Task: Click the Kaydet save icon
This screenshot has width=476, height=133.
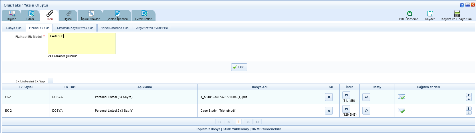Action: 430,14
